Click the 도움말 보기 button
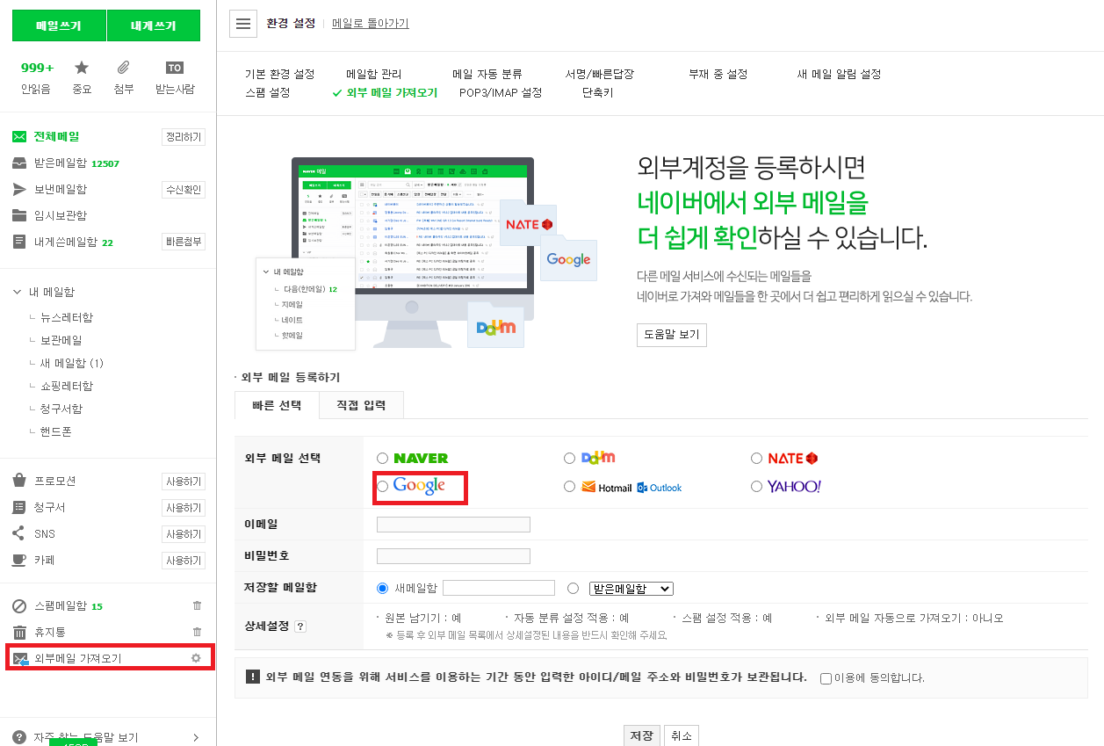The height and width of the screenshot is (746, 1104). [672, 335]
